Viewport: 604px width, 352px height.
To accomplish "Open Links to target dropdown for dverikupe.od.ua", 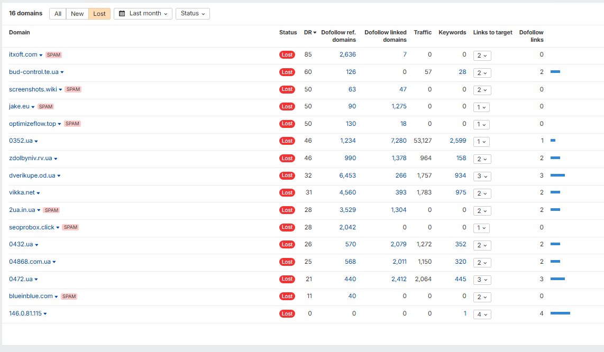I will pyautogui.click(x=482, y=176).
